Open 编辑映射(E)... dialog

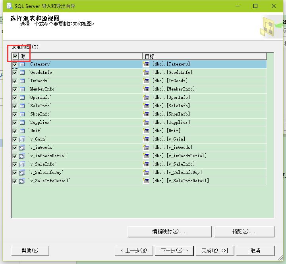[170, 232]
